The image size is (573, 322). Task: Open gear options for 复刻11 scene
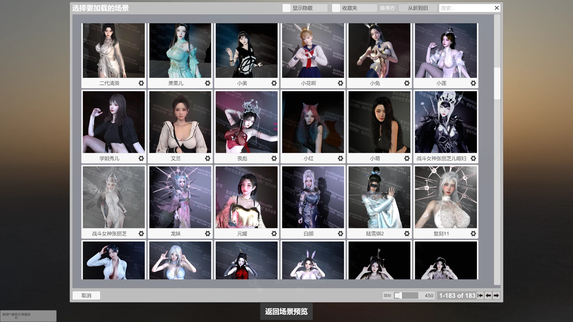coord(473,233)
